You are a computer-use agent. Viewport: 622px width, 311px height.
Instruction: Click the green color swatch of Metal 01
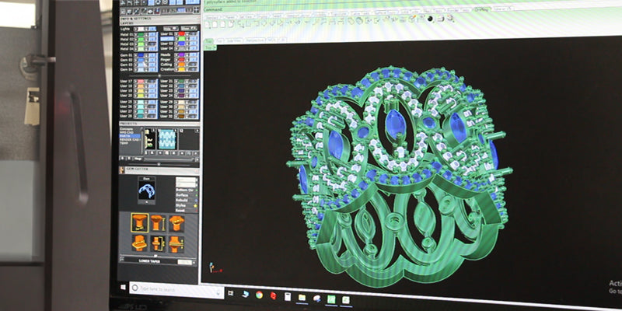[x=141, y=34]
